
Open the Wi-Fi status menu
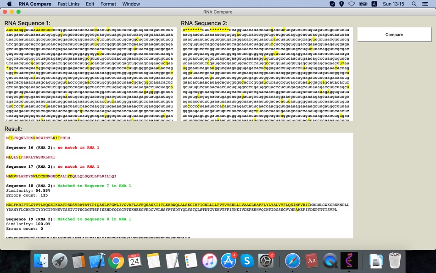coord(352,4)
